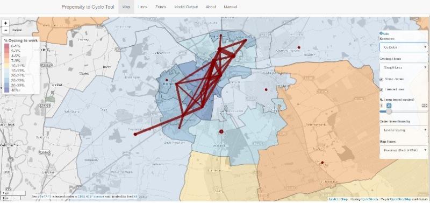
Task: Click the N. Lines slider handle
Action: tap(389, 111)
